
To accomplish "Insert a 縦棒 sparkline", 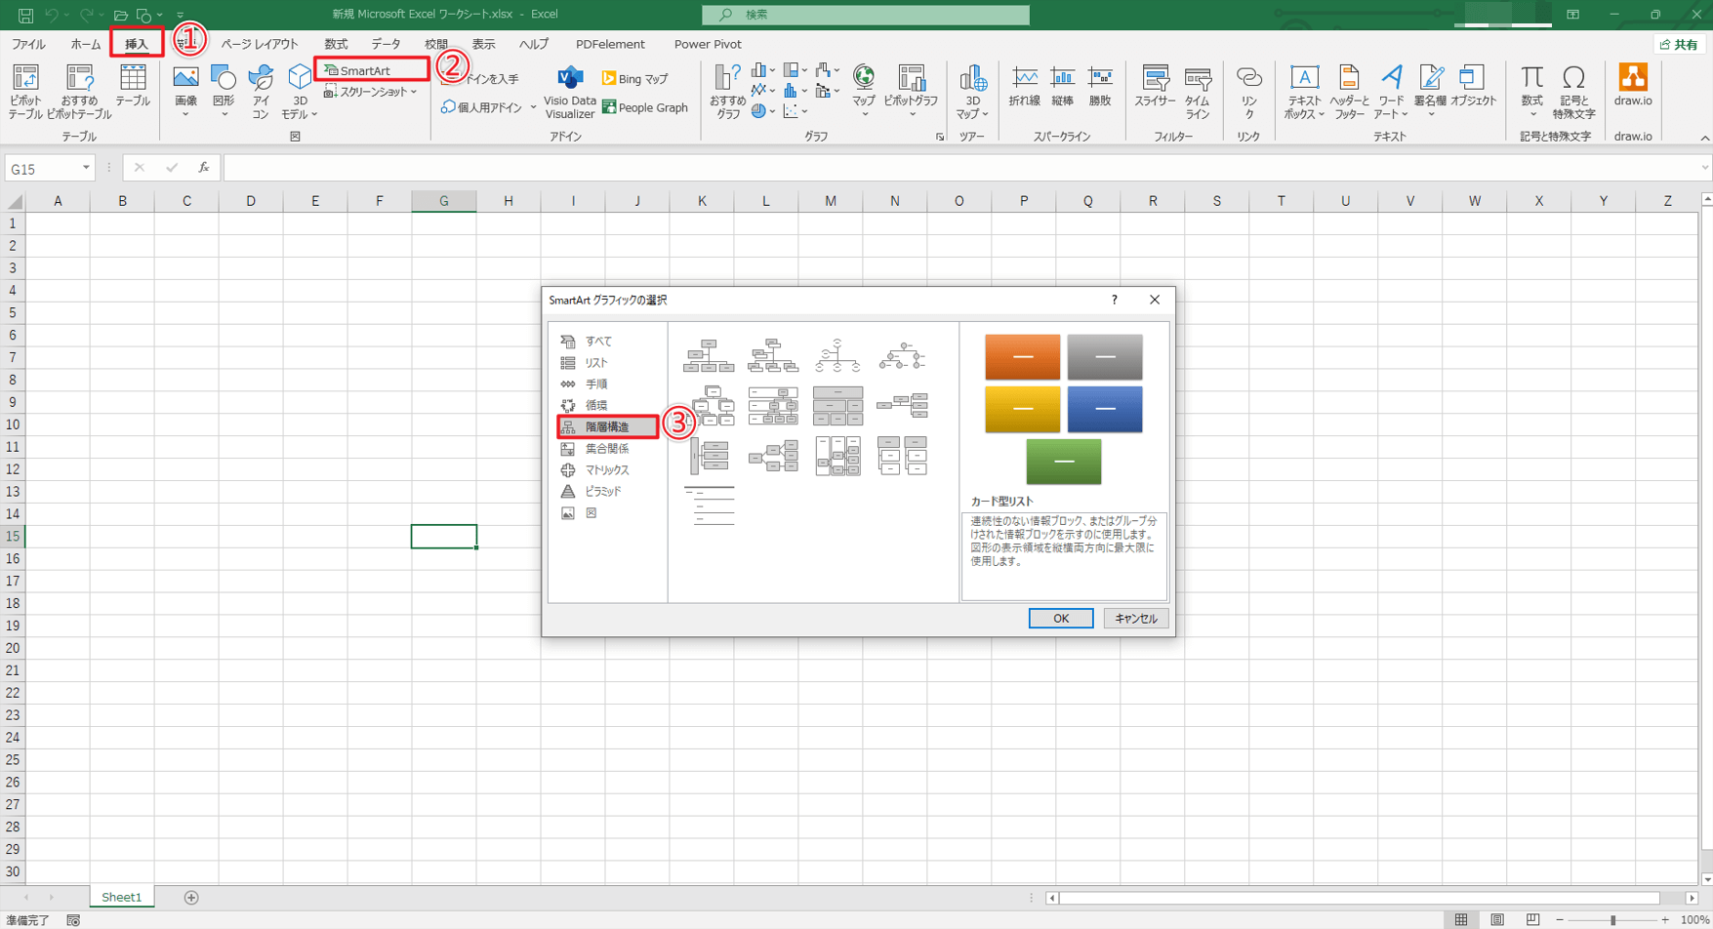I will (x=1062, y=86).
